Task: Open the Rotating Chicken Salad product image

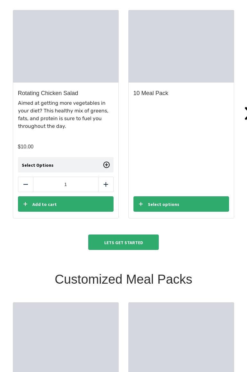Action: click(66, 46)
